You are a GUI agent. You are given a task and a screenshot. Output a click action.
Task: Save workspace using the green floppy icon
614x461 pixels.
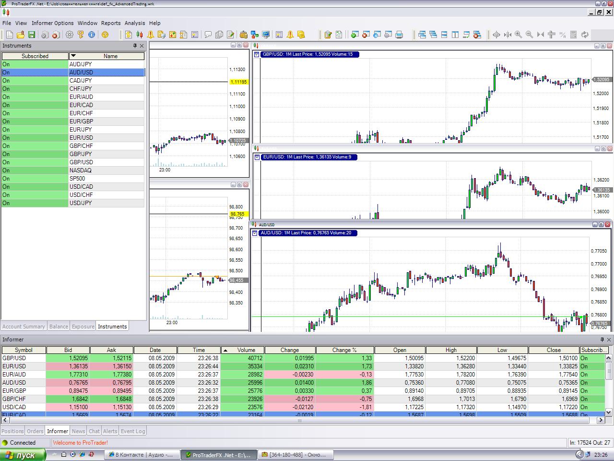(32, 35)
